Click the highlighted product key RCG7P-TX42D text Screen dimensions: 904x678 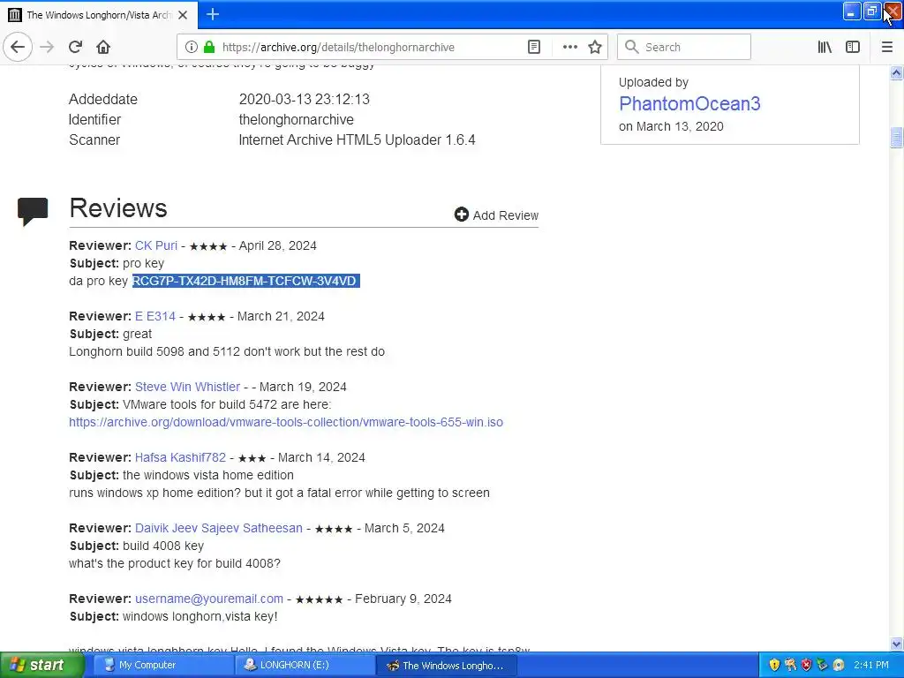(x=246, y=281)
